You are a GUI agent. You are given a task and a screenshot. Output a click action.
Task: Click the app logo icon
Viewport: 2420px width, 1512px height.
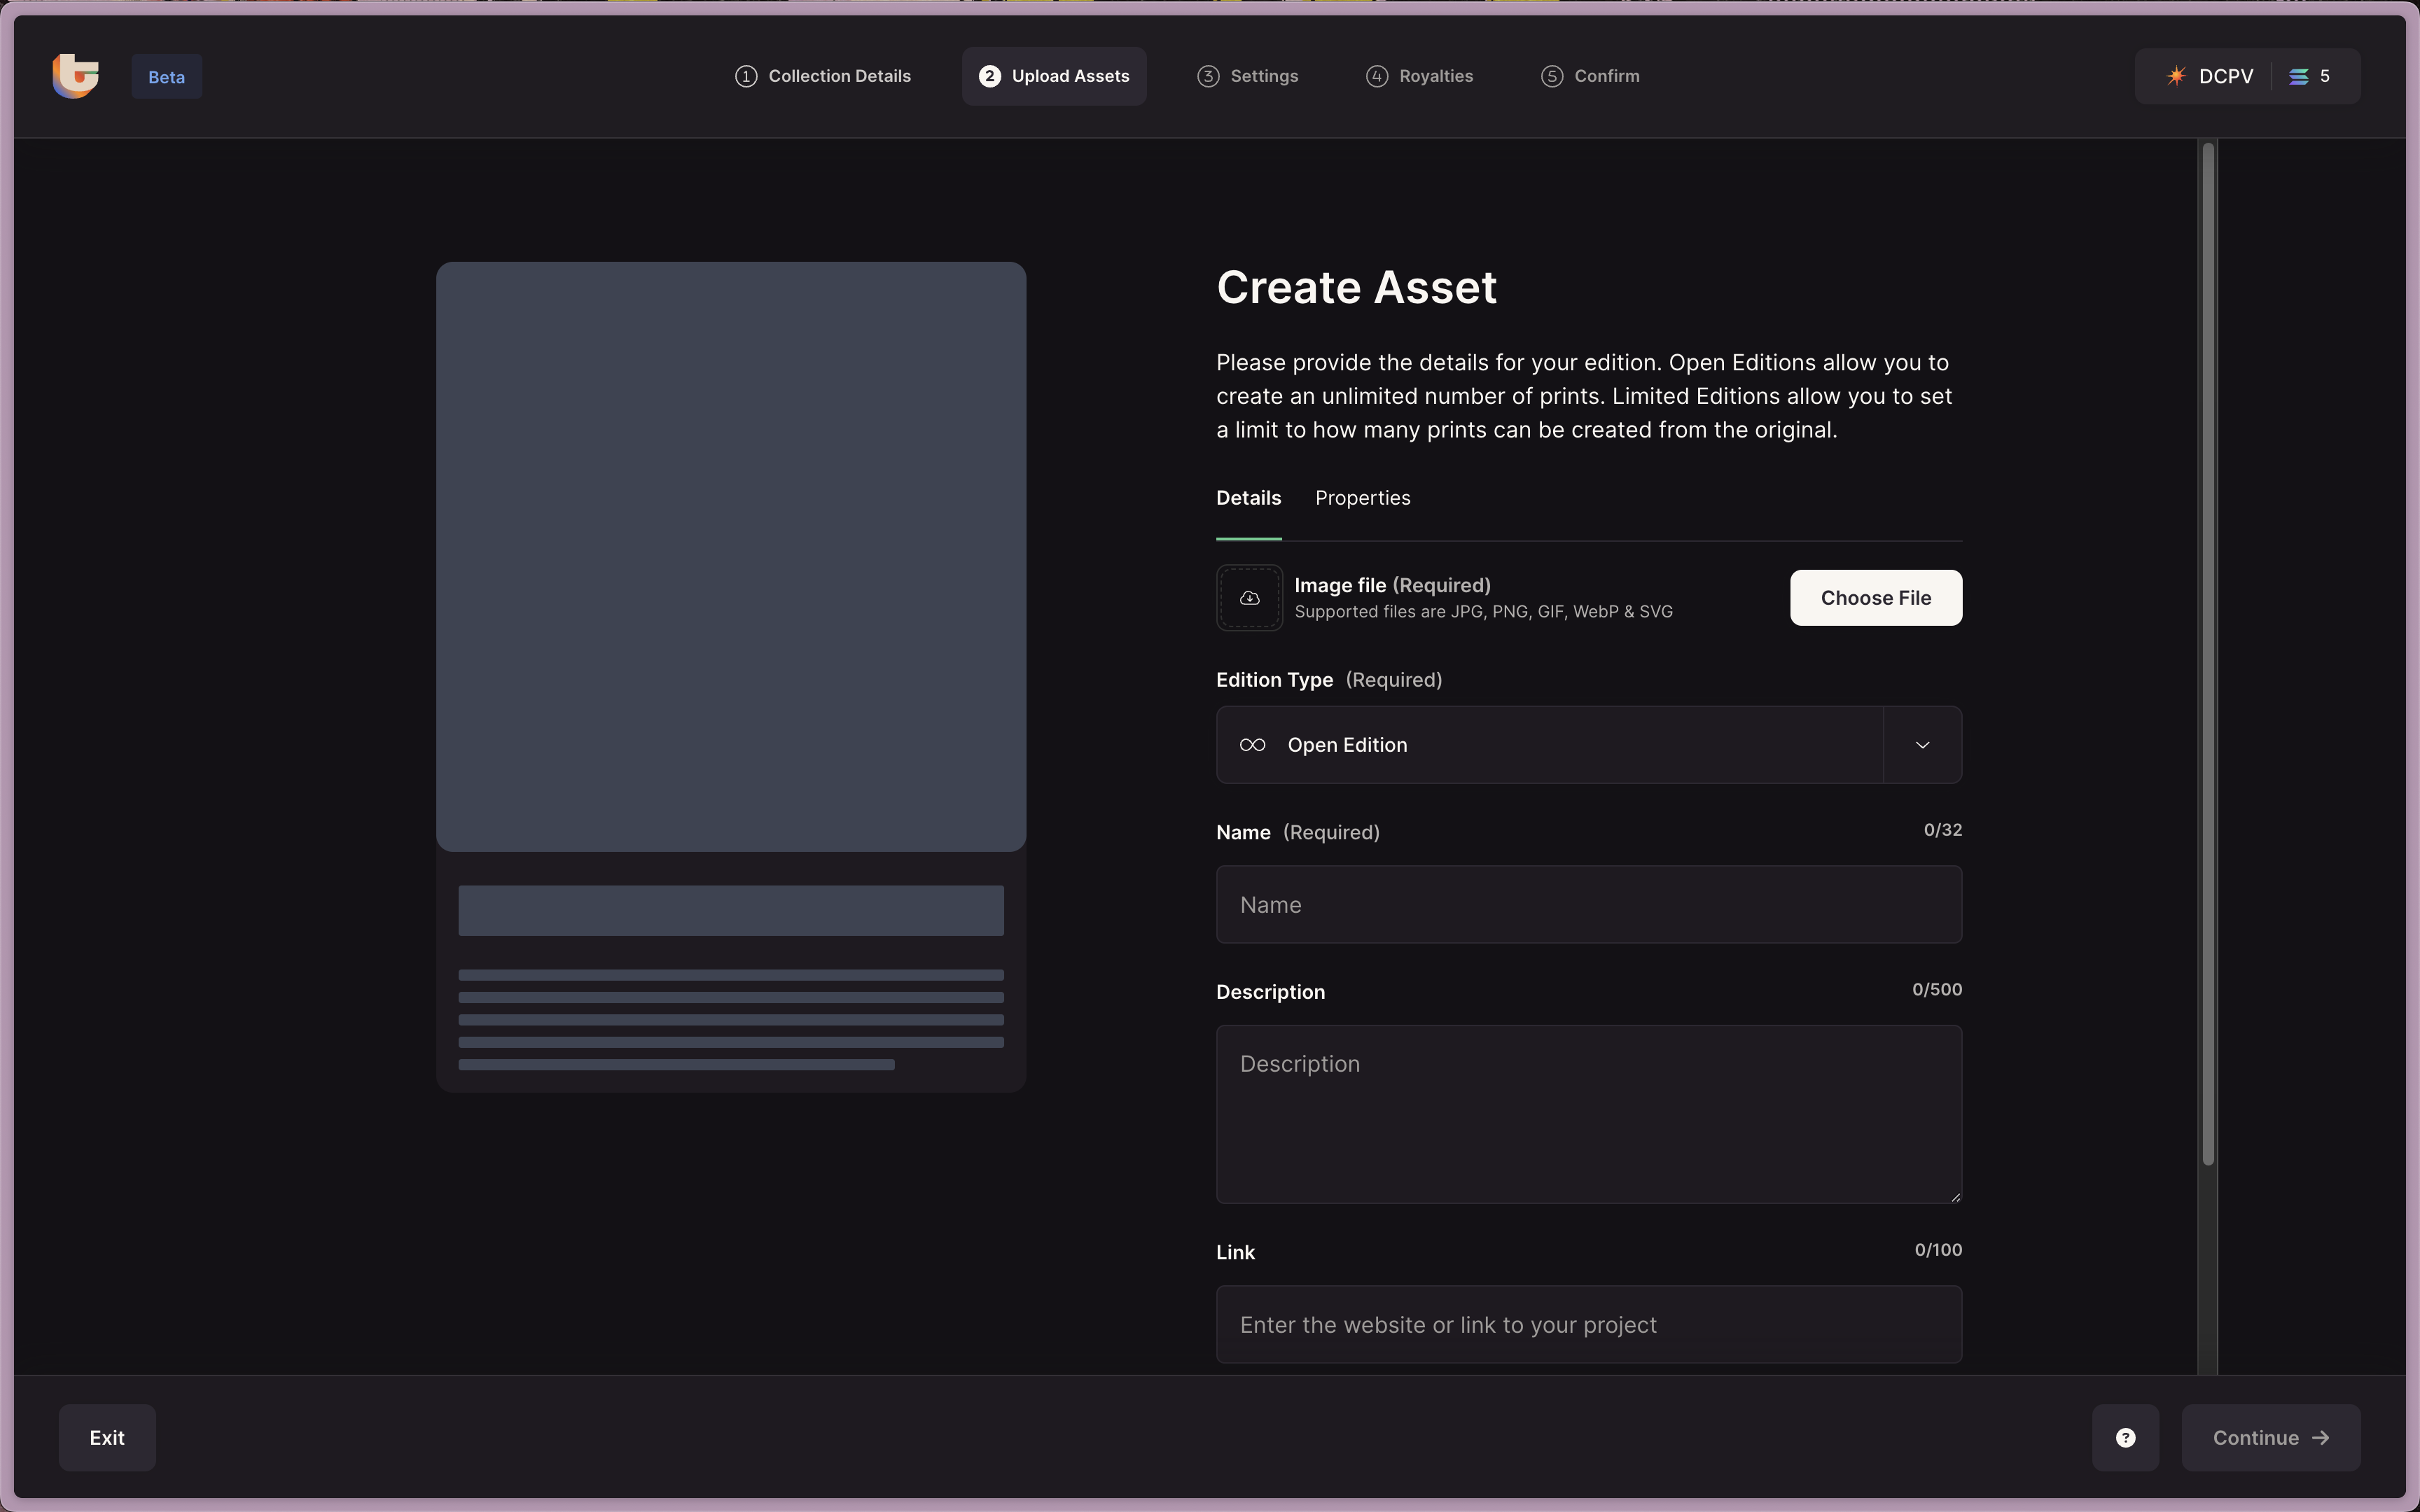(76, 76)
